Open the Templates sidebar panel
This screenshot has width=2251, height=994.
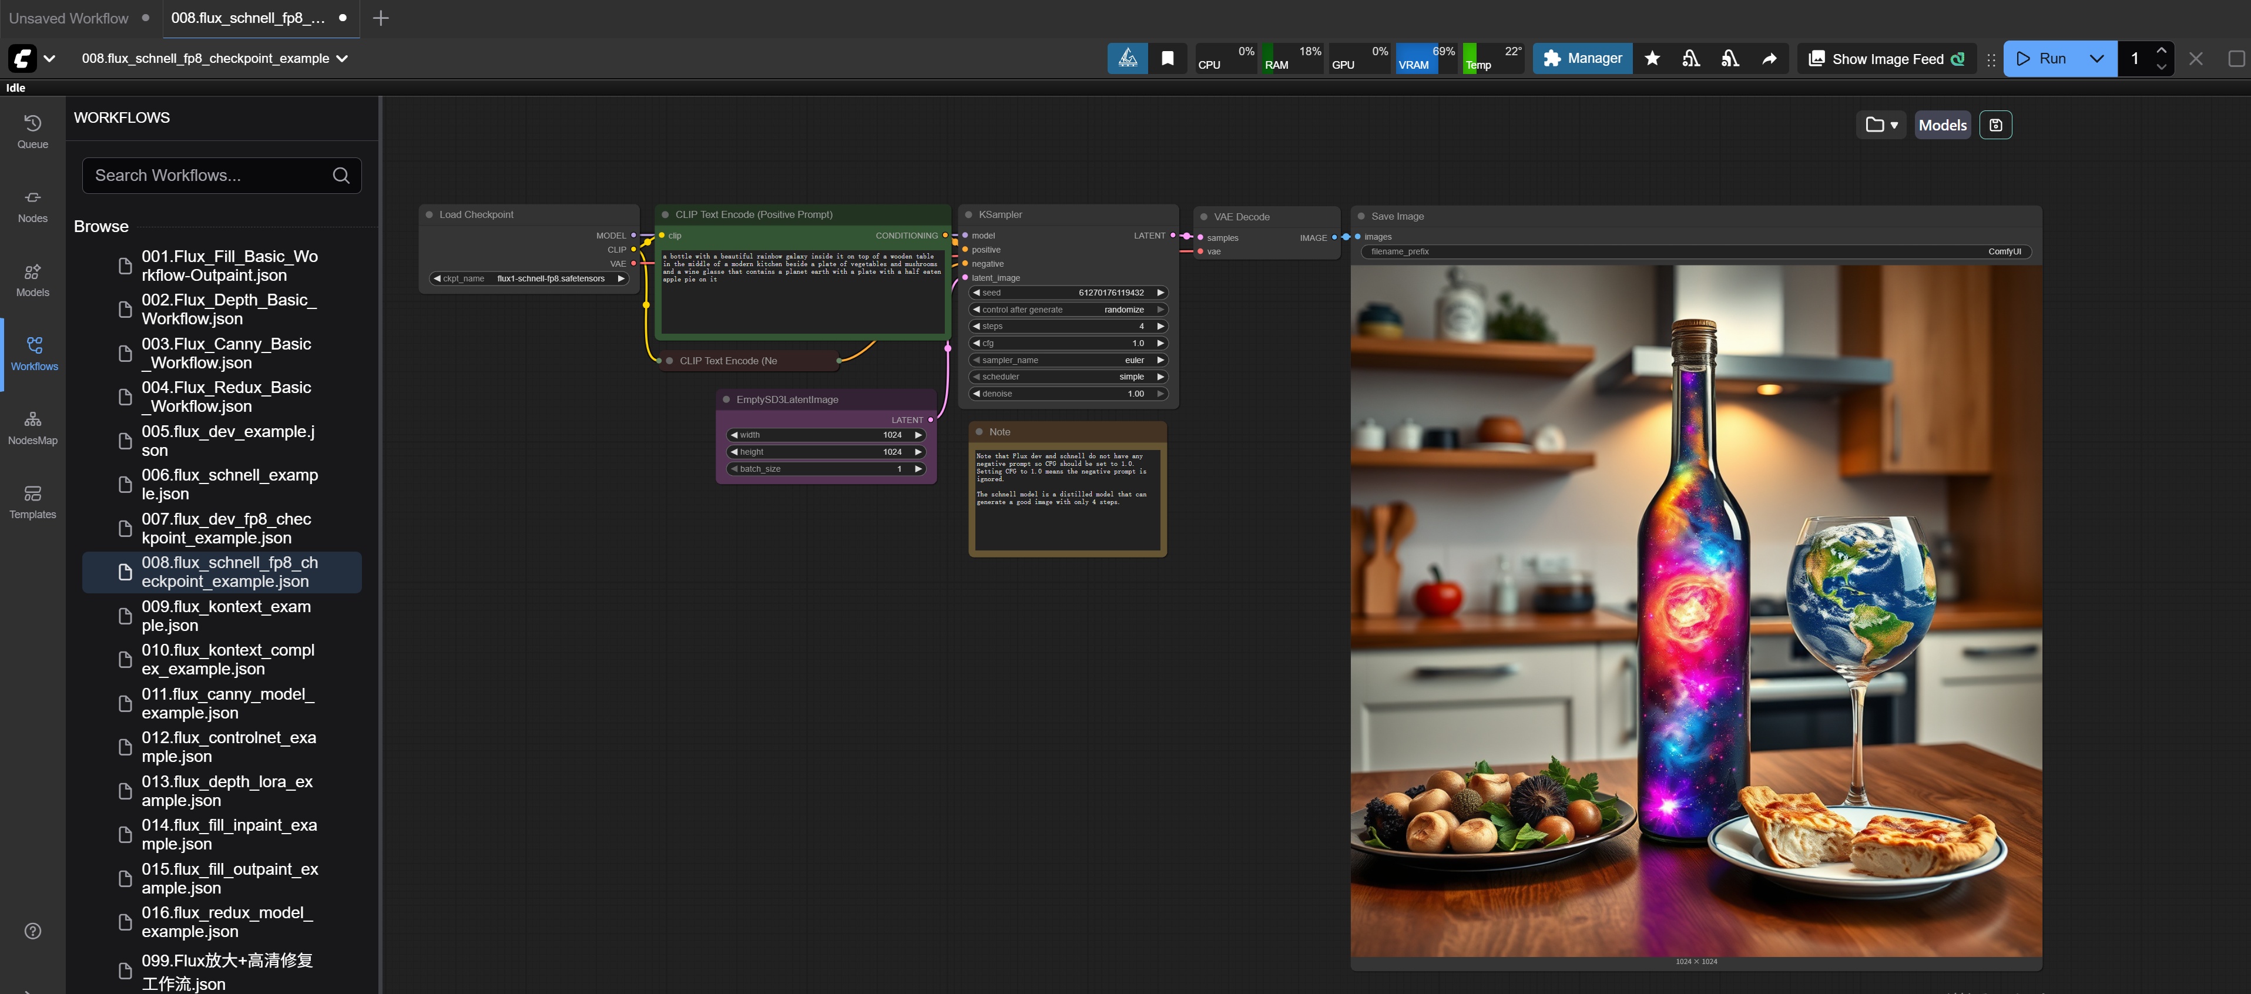coord(32,501)
